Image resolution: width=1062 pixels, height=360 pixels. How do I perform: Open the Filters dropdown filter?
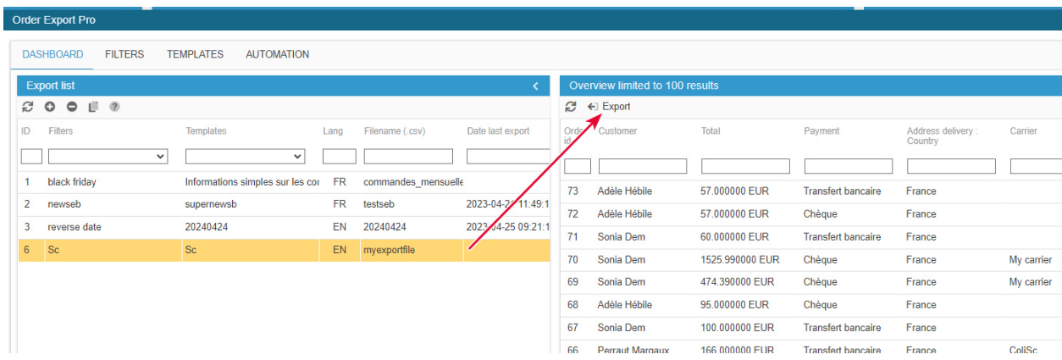108,157
